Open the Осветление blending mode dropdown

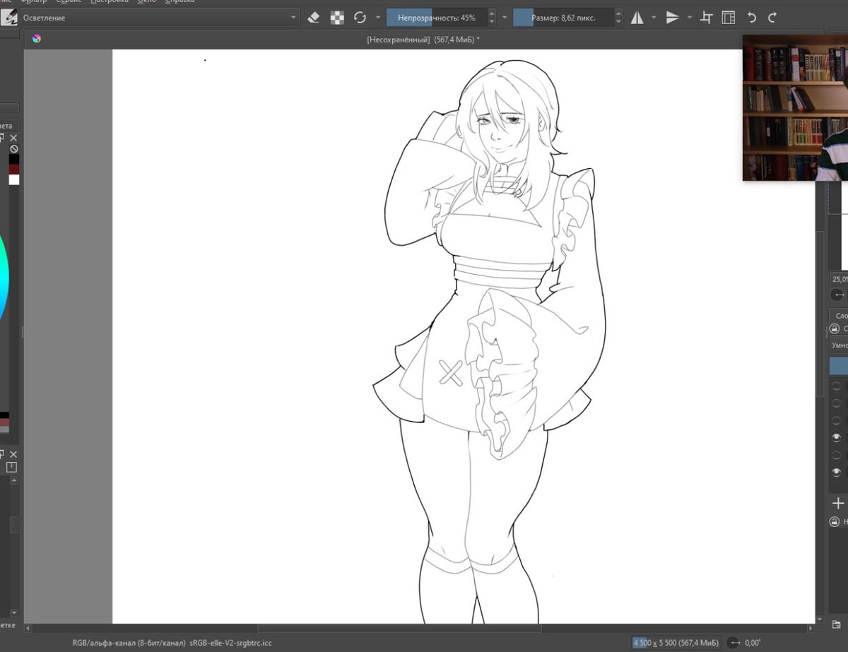click(x=160, y=17)
